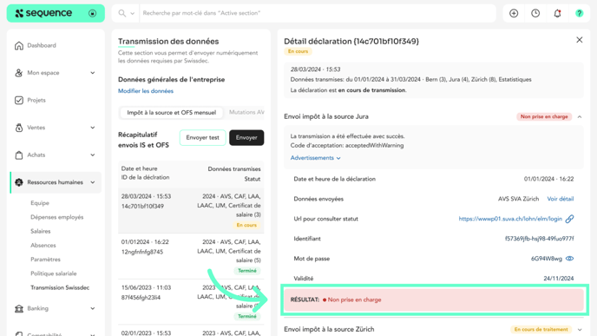Expand the Envoi impôt à la source Zürich section
This screenshot has width=597, height=336.
[580, 330]
